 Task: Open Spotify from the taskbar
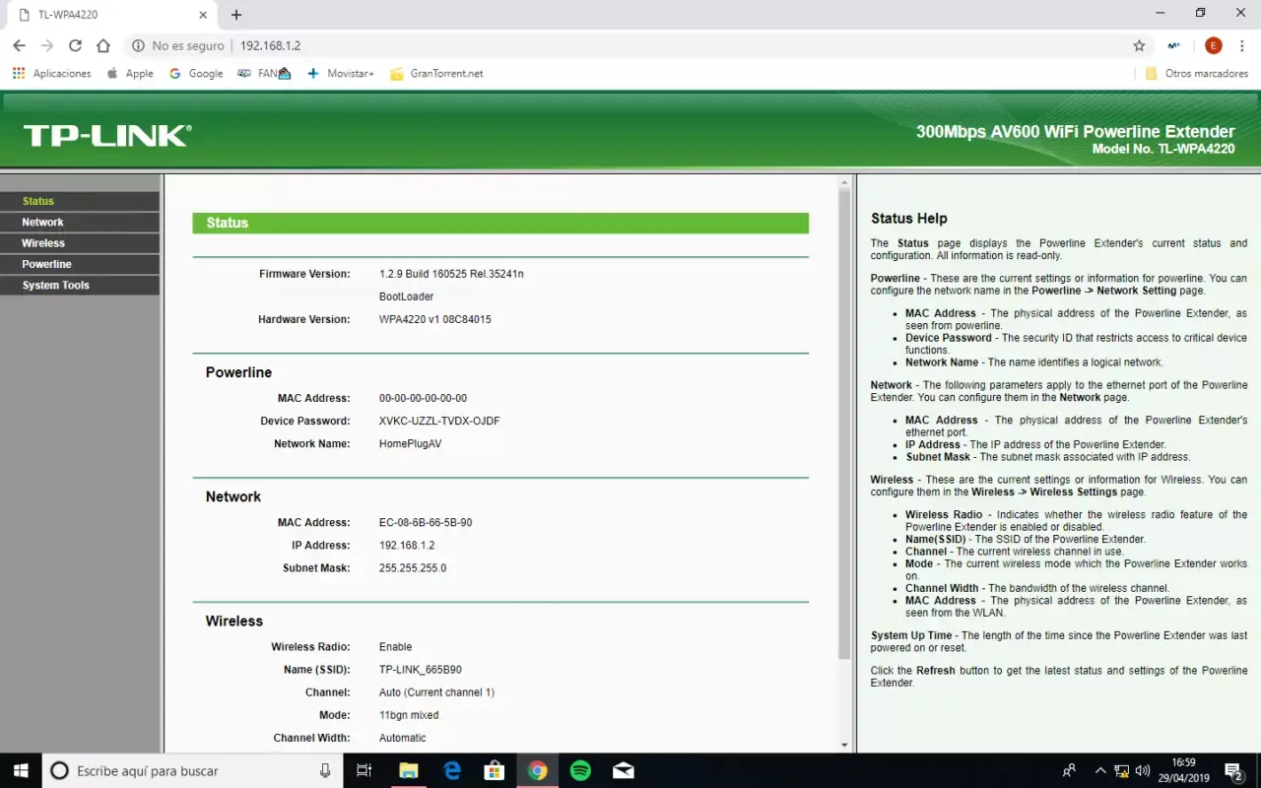[580, 770]
